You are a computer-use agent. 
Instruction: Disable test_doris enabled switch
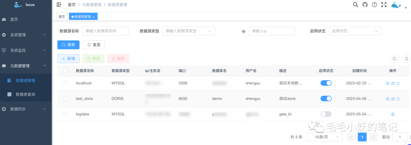326,99
